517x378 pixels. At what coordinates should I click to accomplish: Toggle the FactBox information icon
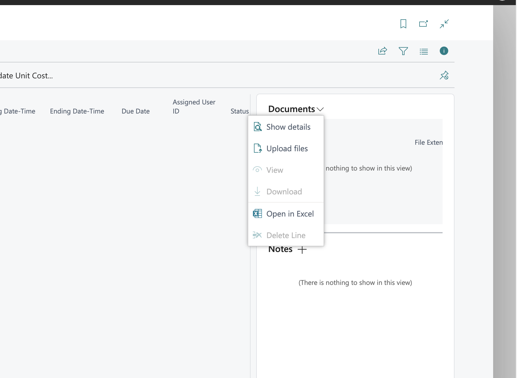click(x=444, y=51)
